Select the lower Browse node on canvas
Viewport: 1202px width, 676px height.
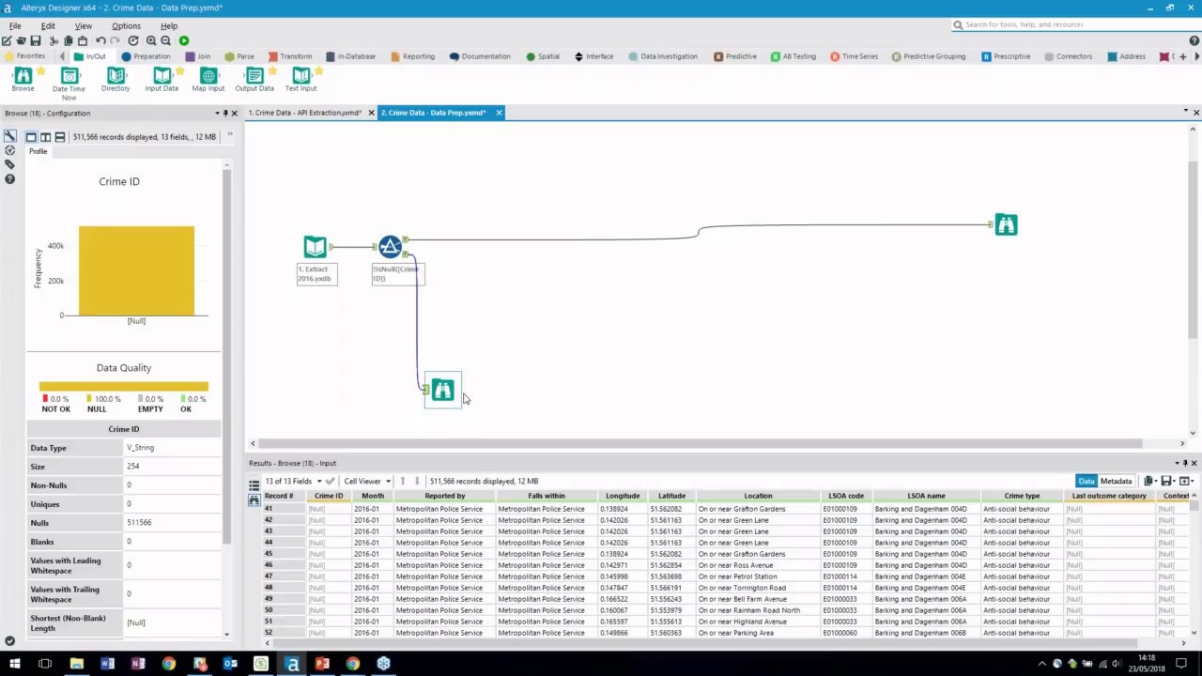(x=442, y=390)
